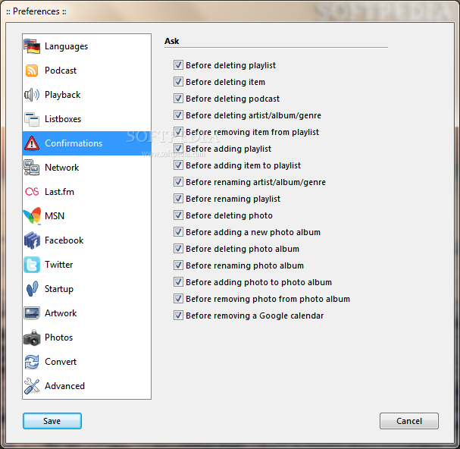The width and height of the screenshot is (460, 449).
Task: Uncheck Before deleting photo
Action: 178,215
